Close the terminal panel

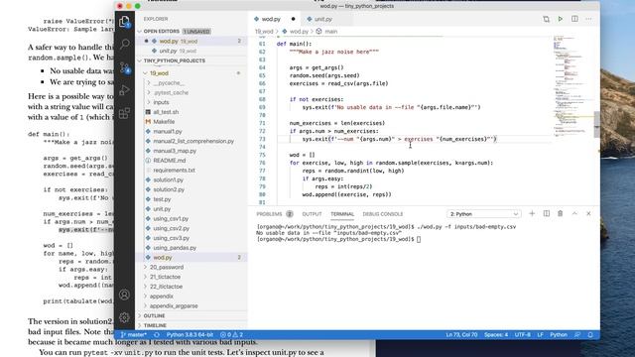tap(588, 214)
